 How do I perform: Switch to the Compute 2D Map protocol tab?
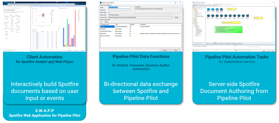[x=214, y=43]
